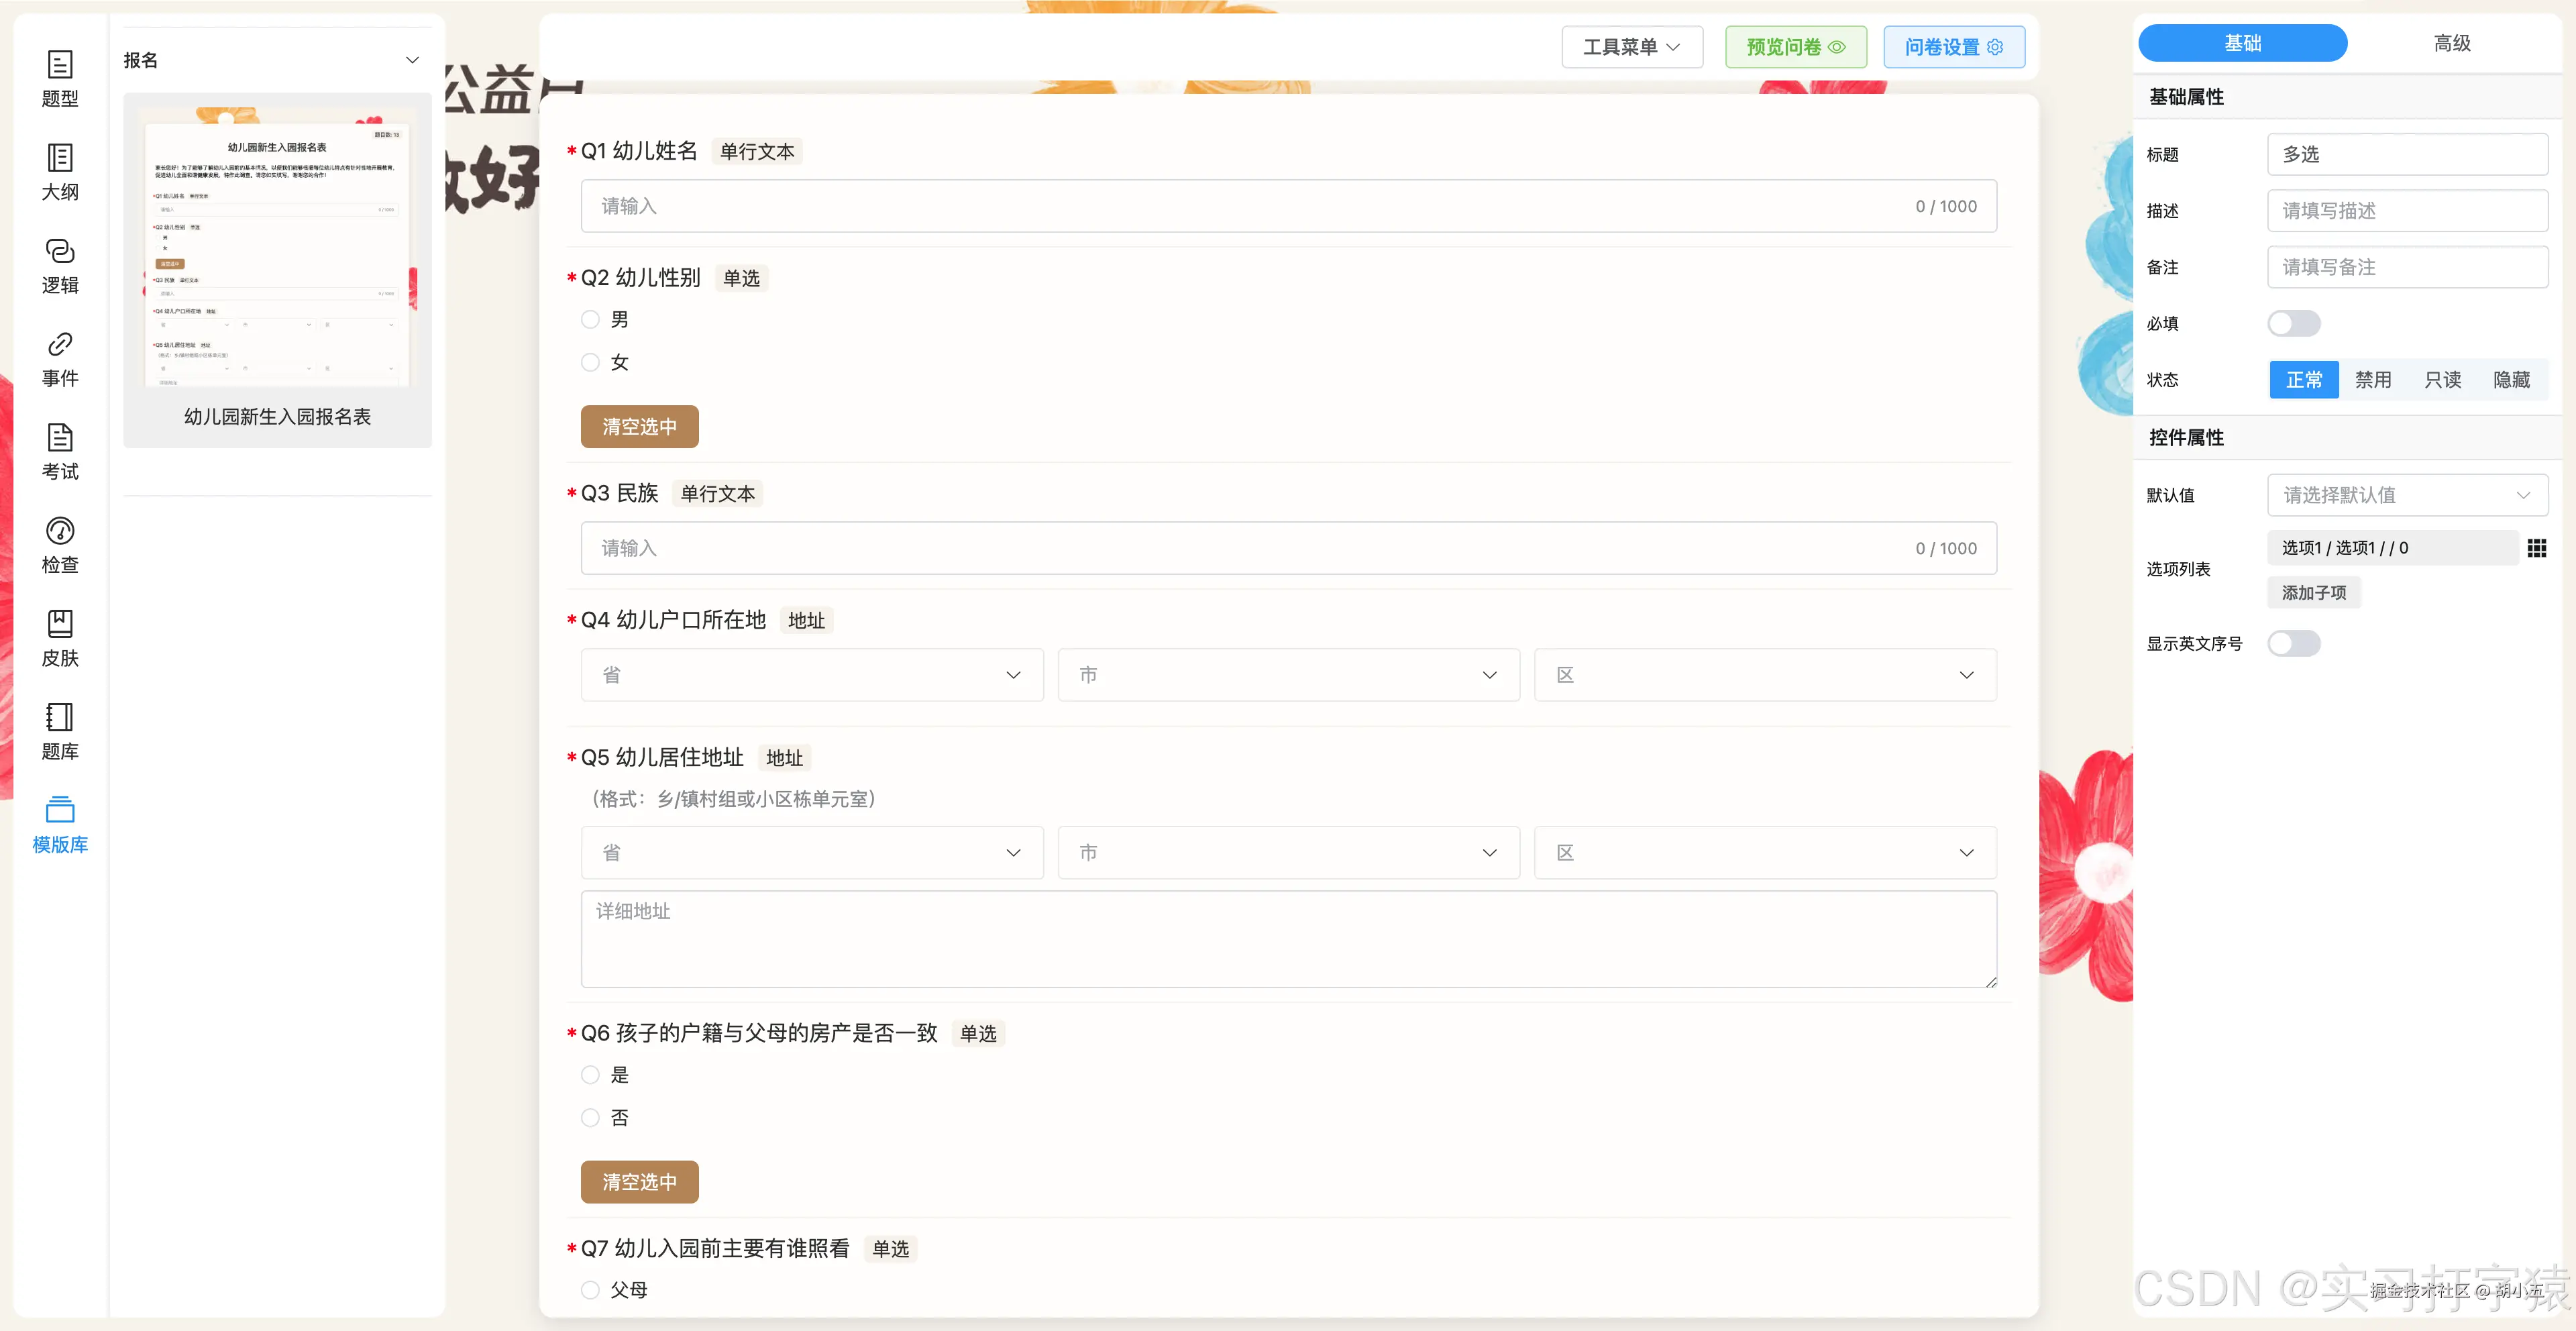Click the grid icon beside 选项列表

coord(2536,548)
